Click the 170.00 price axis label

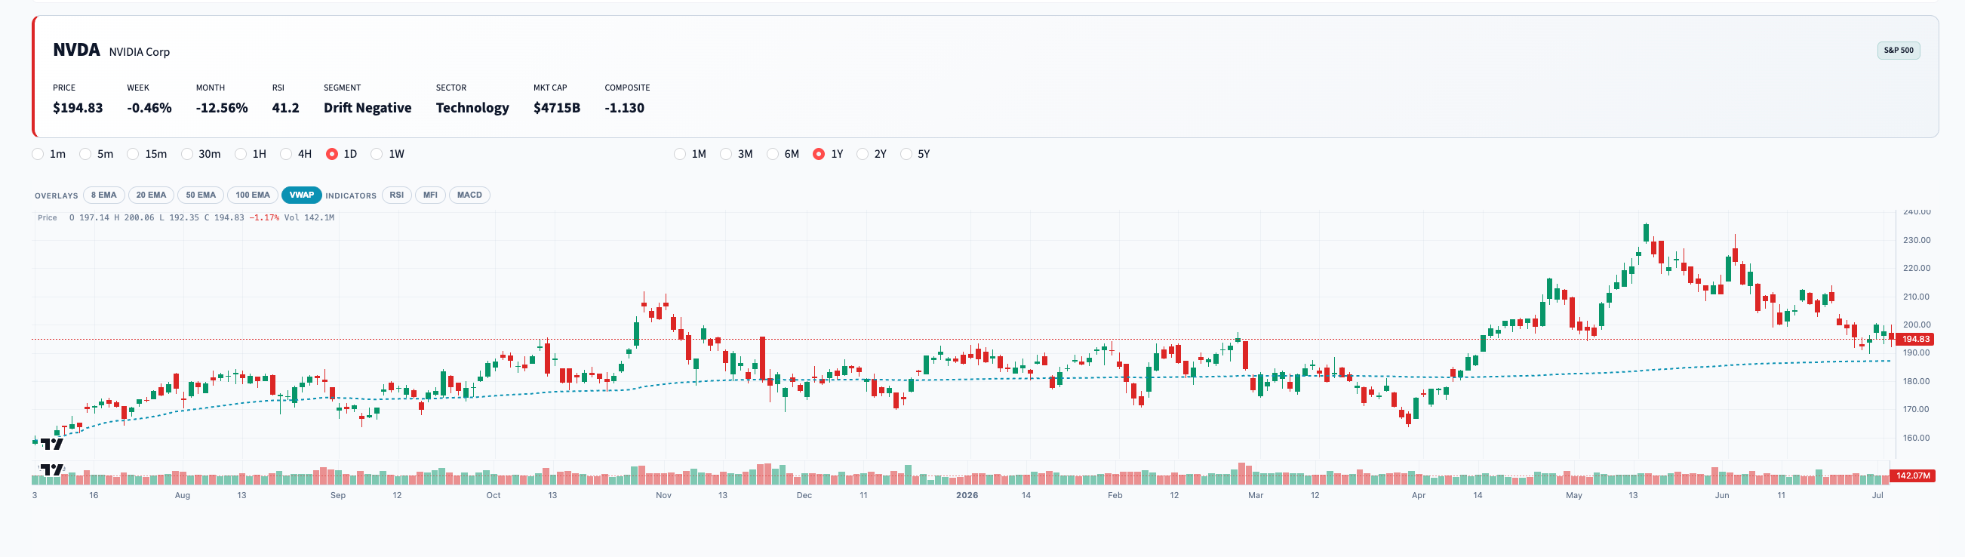point(1917,410)
